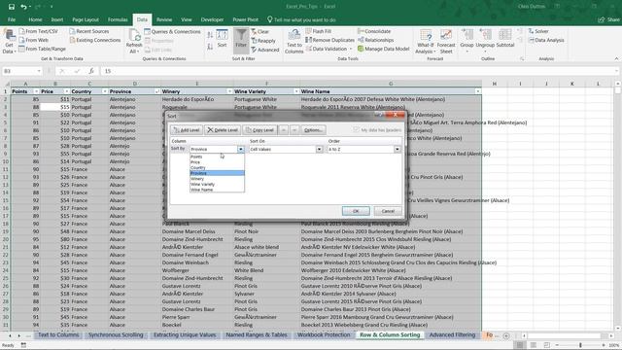Open Relationships
The image size is (622, 350).
coord(376,40)
